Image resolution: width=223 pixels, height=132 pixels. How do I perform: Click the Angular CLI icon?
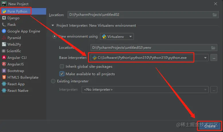point(4,57)
